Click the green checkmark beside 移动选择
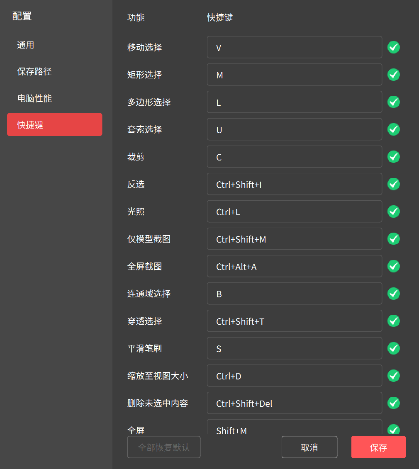Viewport: 419px width, 469px height. 393,47
